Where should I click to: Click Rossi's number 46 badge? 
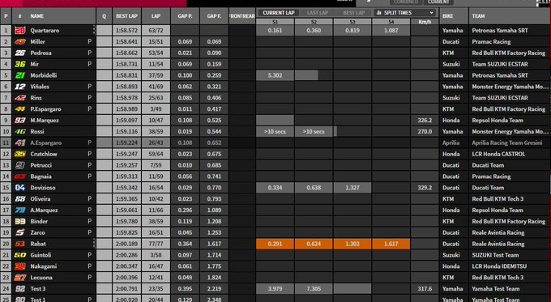[20, 131]
